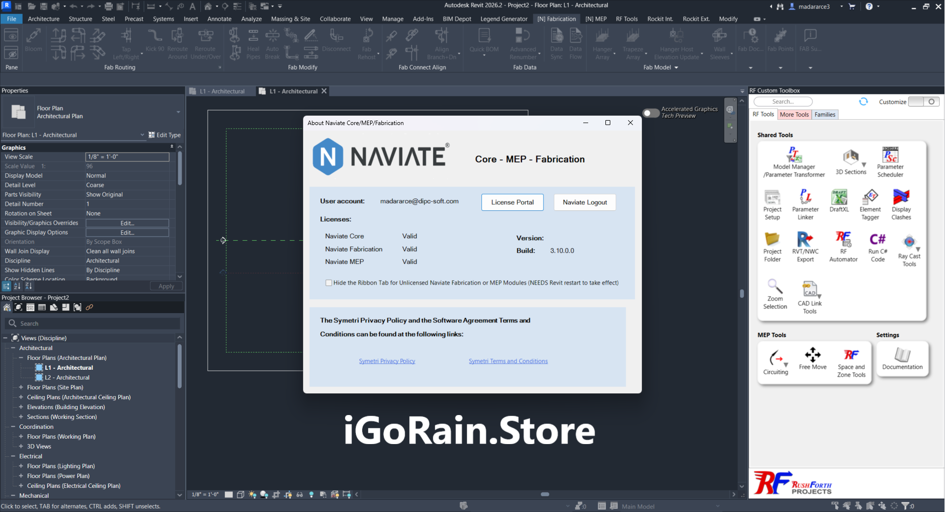Screen dimensions: 945x512
Task: Open the Model Manager tool icon
Action: (793, 155)
